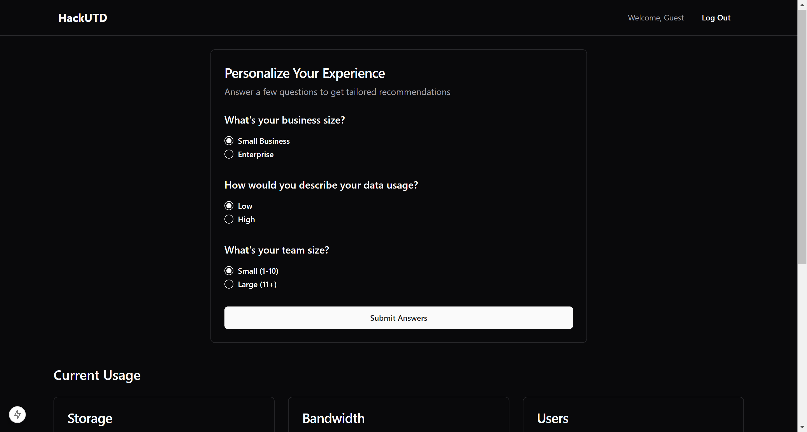Screen dimensions: 807x432
Task: Click the Log Out link
Action: (716, 18)
